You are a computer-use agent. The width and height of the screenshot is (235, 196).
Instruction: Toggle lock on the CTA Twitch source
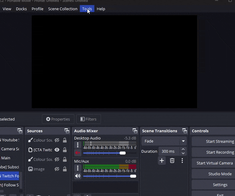pyautogui.click(x=65, y=150)
